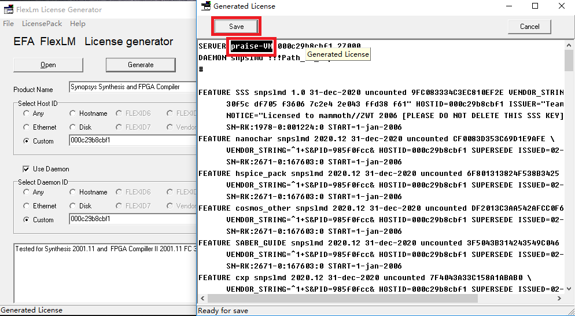This screenshot has height=316, width=575.
Task: Select Custom under Select Daemon ID
Action: click(x=38, y=220)
